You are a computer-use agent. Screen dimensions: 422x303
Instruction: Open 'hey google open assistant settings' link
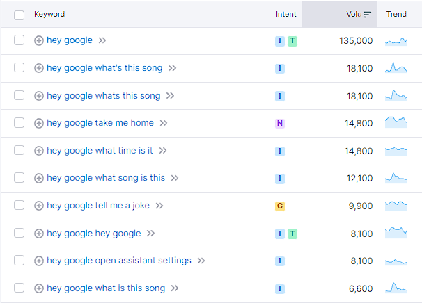(119, 261)
